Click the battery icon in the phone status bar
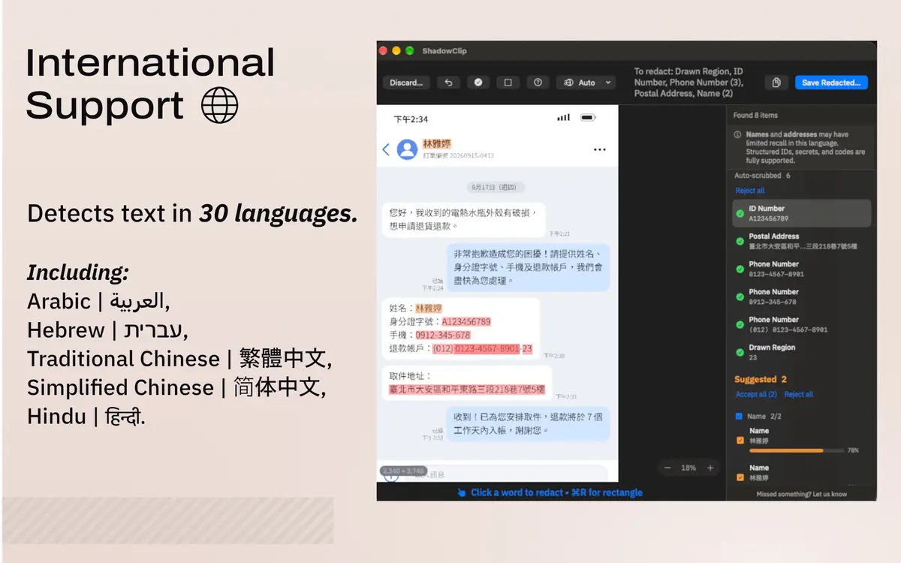The height and width of the screenshot is (563, 901). (x=588, y=118)
